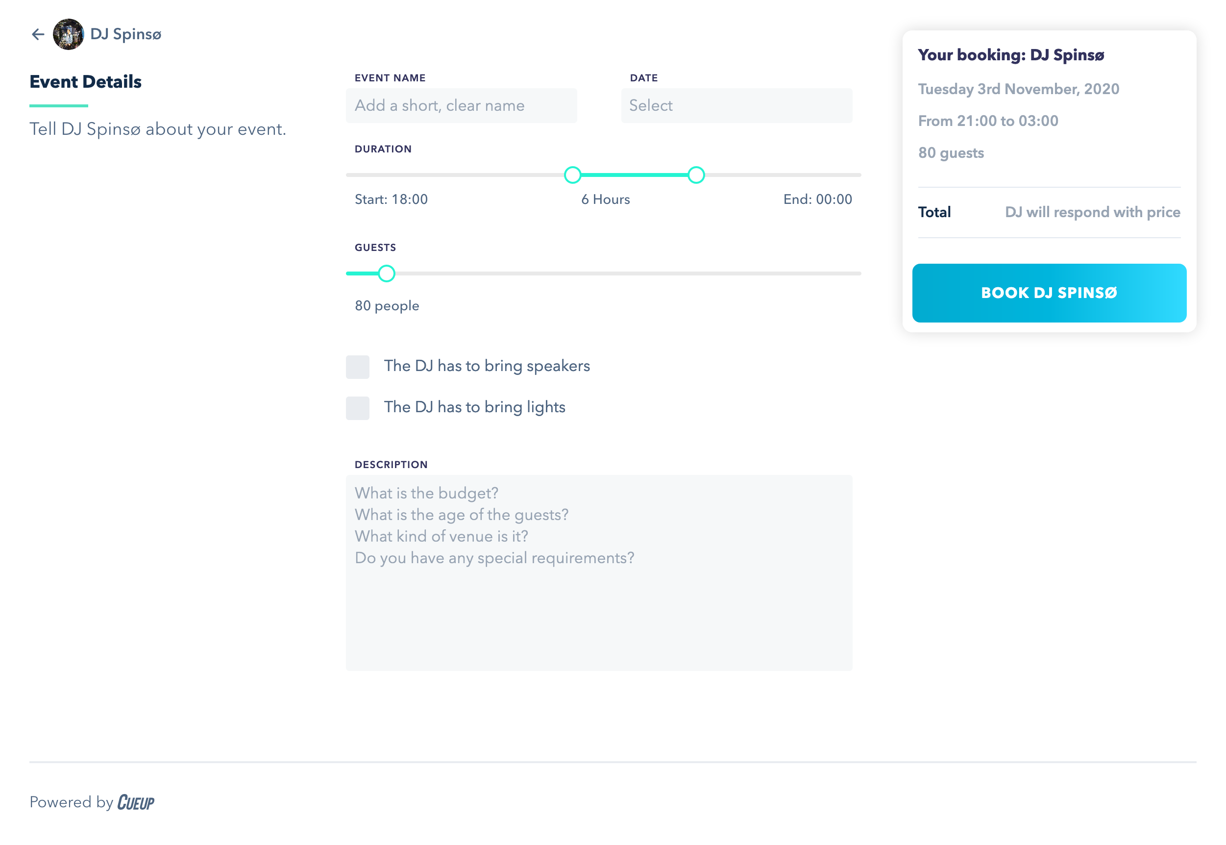Screen dimensions: 1226x845
Task: Click the '6 Hours' duration label
Action: [x=605, y=199]
